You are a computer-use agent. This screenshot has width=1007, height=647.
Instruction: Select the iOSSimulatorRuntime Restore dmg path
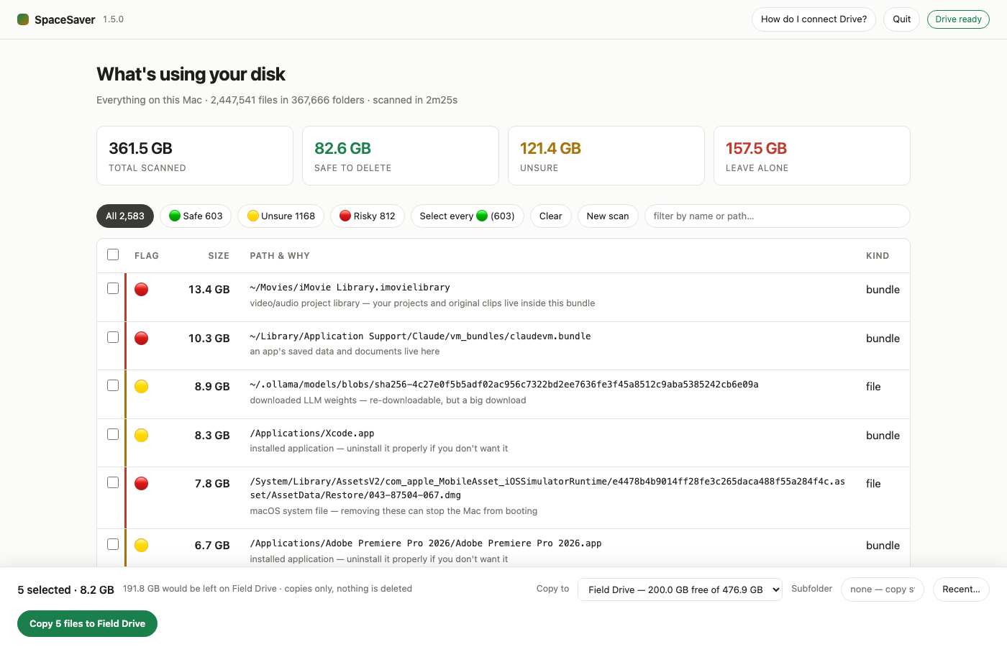click(547, 488)
